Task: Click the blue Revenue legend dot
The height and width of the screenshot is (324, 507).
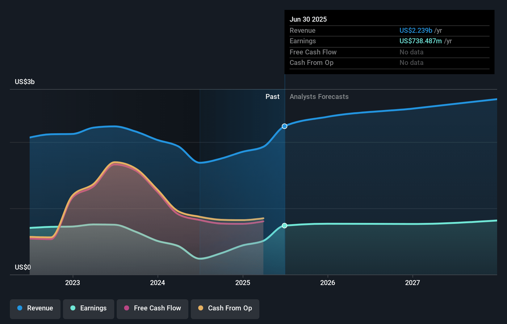Action: point(20,308)
